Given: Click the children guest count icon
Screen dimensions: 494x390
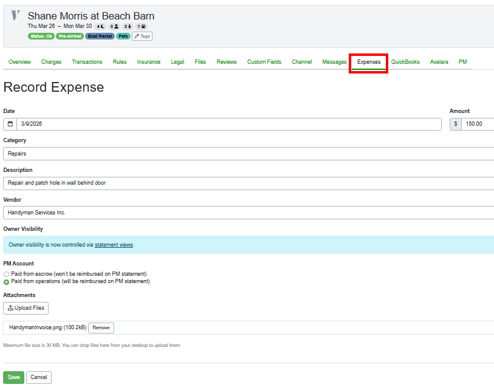Looking at the screenshot, I should pos(130,26).
